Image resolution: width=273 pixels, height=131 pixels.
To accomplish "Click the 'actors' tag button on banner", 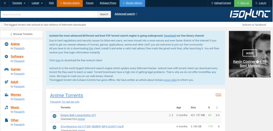I will pos(250,53).
